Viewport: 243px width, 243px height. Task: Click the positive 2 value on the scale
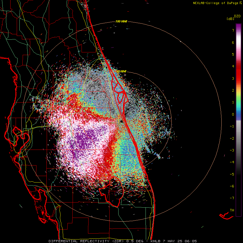233,90
